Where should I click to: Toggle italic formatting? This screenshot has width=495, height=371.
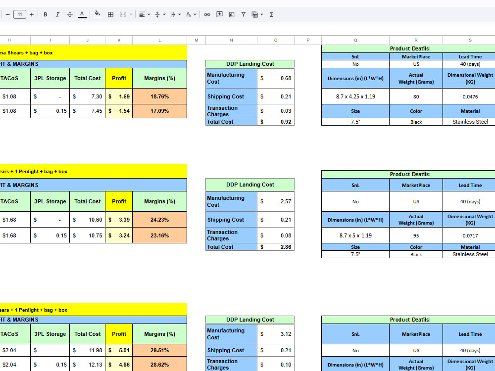(57, 14)
